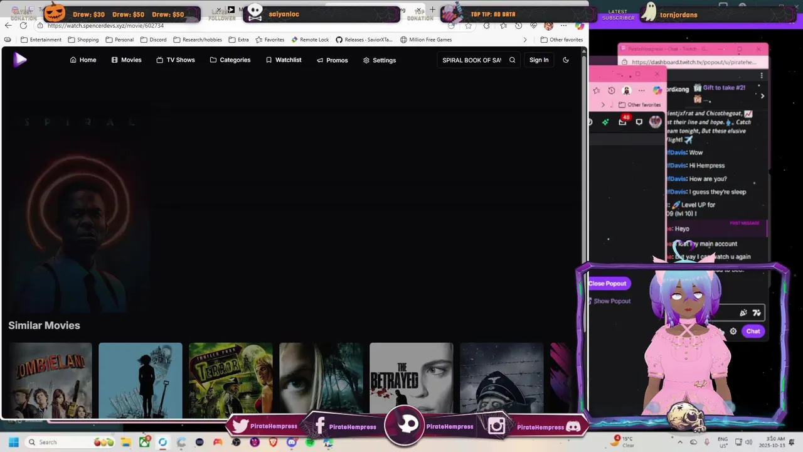
Task: Open the site Settings link
Action: coord(380,60)
